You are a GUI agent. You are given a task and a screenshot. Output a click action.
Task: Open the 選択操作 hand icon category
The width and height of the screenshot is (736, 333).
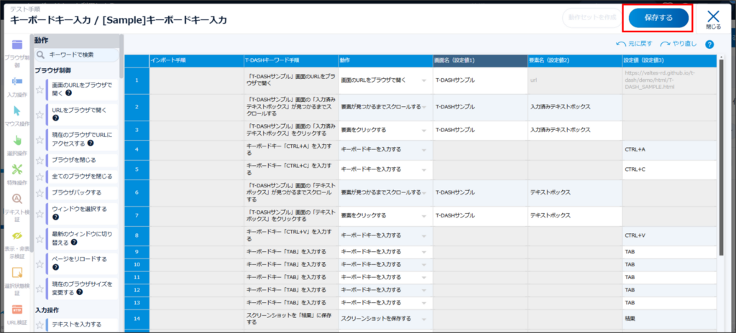[17, 141]
